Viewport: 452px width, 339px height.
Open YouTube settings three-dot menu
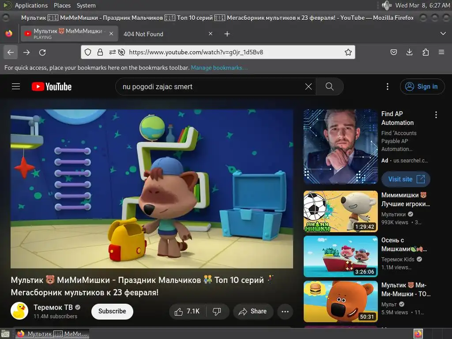click(x=388, y=87)
